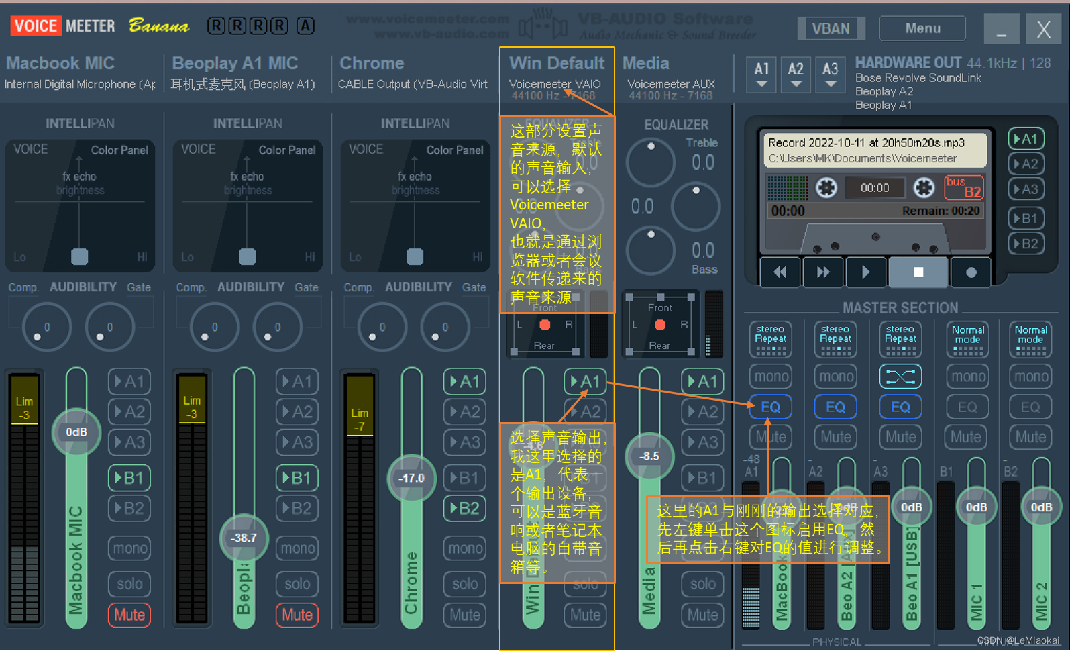Click the right cassette reel icon
Viewport: 1070px width, 651px height.
924,188
